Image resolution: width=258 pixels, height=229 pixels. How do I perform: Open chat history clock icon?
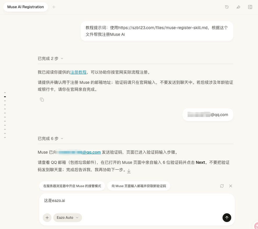click(x=227, y=7)
